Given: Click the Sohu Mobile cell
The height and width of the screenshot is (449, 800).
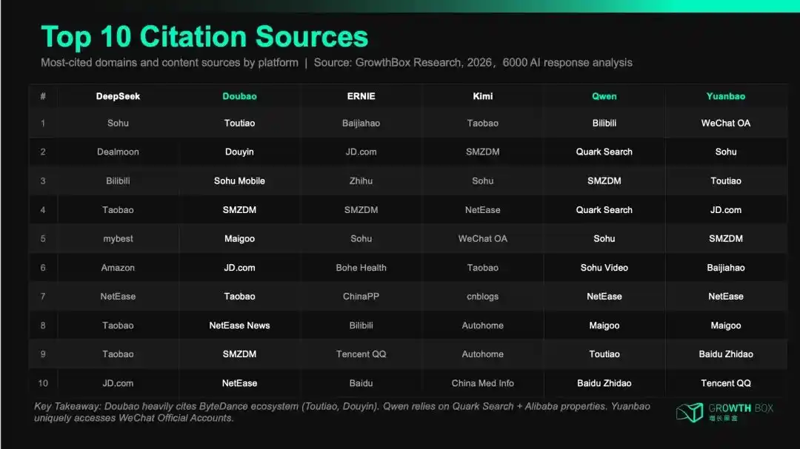Looking at the screenshot, I should point(239,181).
